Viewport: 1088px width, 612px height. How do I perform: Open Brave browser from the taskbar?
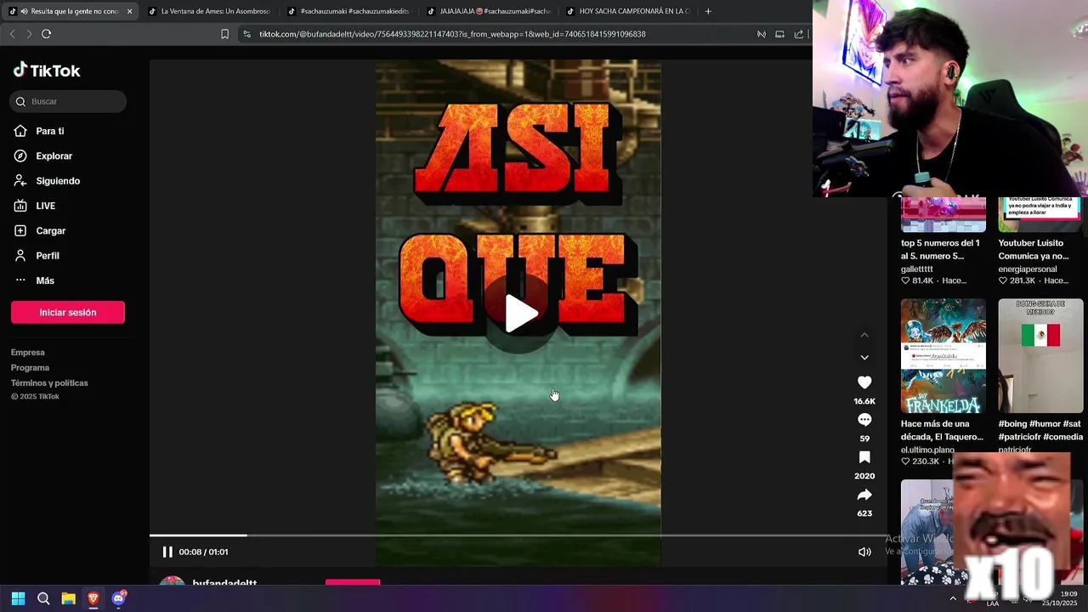point(93,598)
